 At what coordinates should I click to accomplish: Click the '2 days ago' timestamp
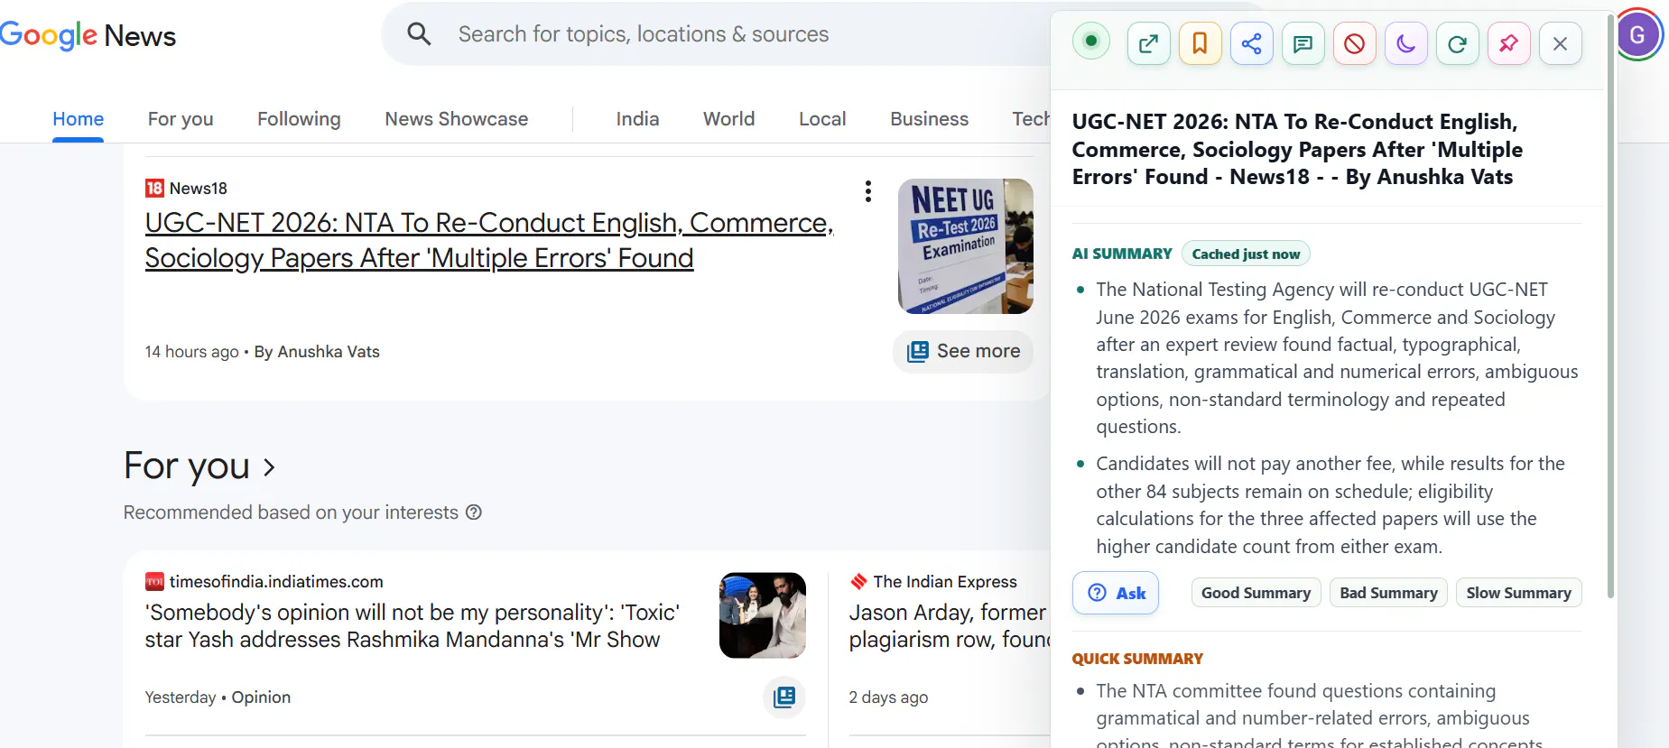(x=888, y=697)
